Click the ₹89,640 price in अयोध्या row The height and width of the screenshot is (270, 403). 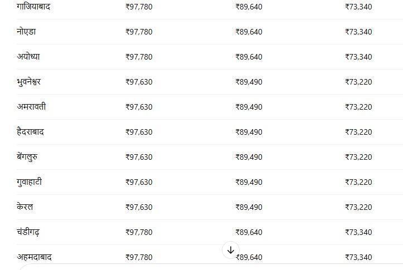click(x=249, y=57)
